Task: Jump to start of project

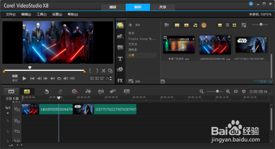Action: (x=32, y=79)
